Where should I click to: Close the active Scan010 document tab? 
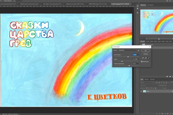pyautogui.click(x=130, y=4)
